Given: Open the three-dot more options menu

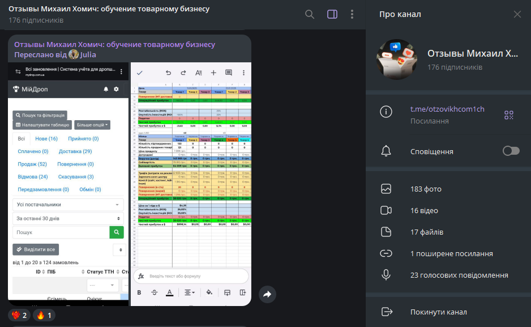Looking at the screenshot, I should pyautogui.click(x=352, y=14).
